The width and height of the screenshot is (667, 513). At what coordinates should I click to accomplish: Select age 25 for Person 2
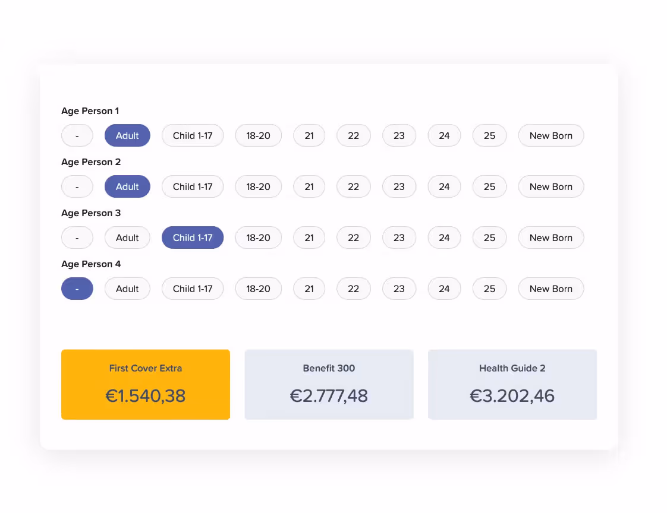tap(489, 186)
